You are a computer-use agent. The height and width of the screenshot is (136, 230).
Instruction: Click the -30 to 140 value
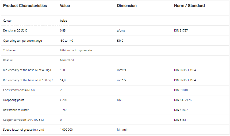point(67,41)
